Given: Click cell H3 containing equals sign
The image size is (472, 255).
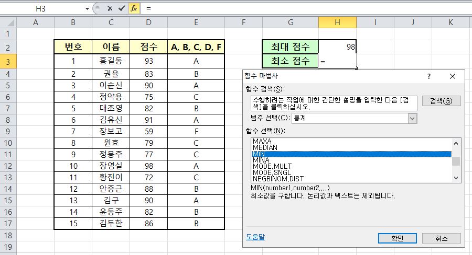Looking at the screenshot, I should [x=337, y=62].
